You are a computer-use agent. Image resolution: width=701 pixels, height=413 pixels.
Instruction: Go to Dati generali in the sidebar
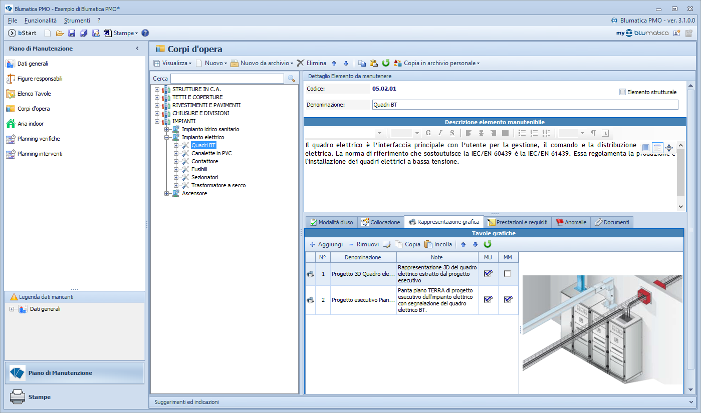[x=27, y=64]
